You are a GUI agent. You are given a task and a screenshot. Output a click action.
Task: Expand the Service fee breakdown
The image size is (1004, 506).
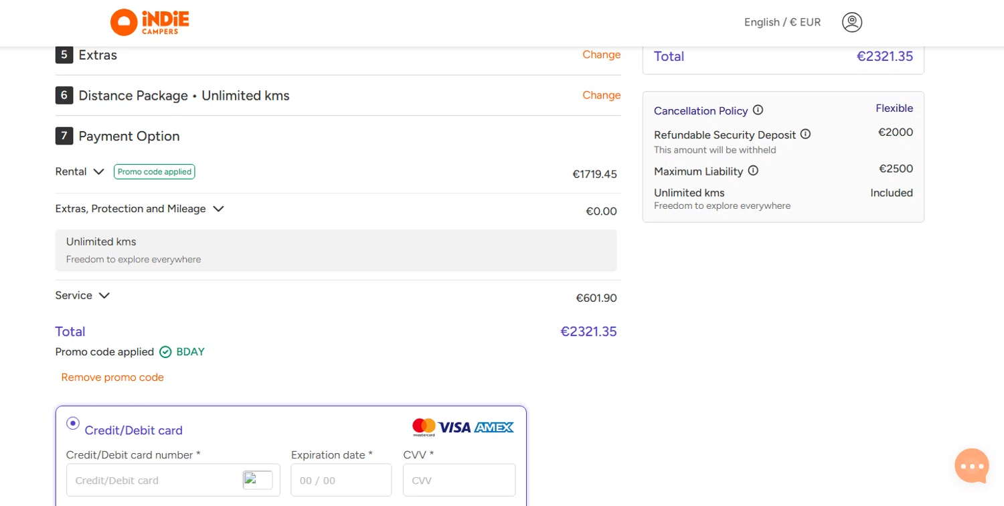104,295
